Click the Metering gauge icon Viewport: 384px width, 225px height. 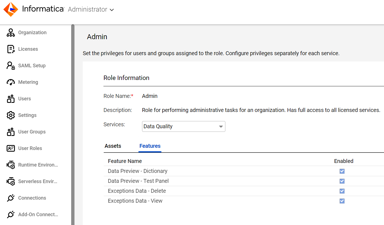[11, 82]
